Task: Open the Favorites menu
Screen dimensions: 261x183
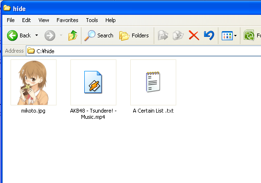Action: pyautogui.click(x=67, y=20)
